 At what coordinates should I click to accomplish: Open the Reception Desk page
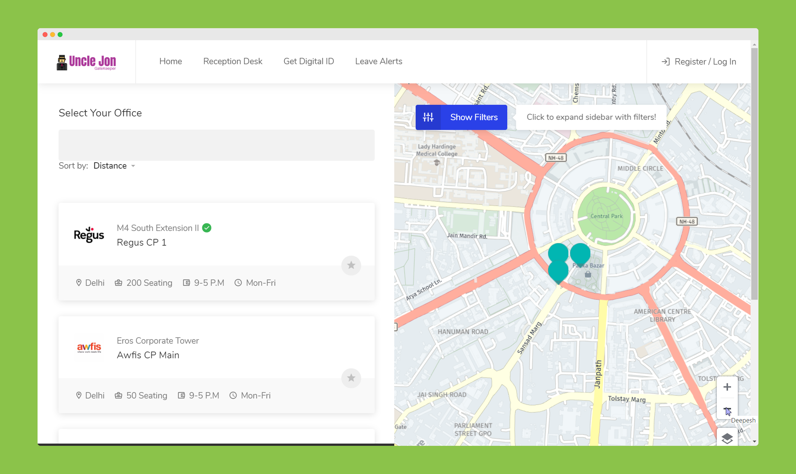[x=232, y=61]
